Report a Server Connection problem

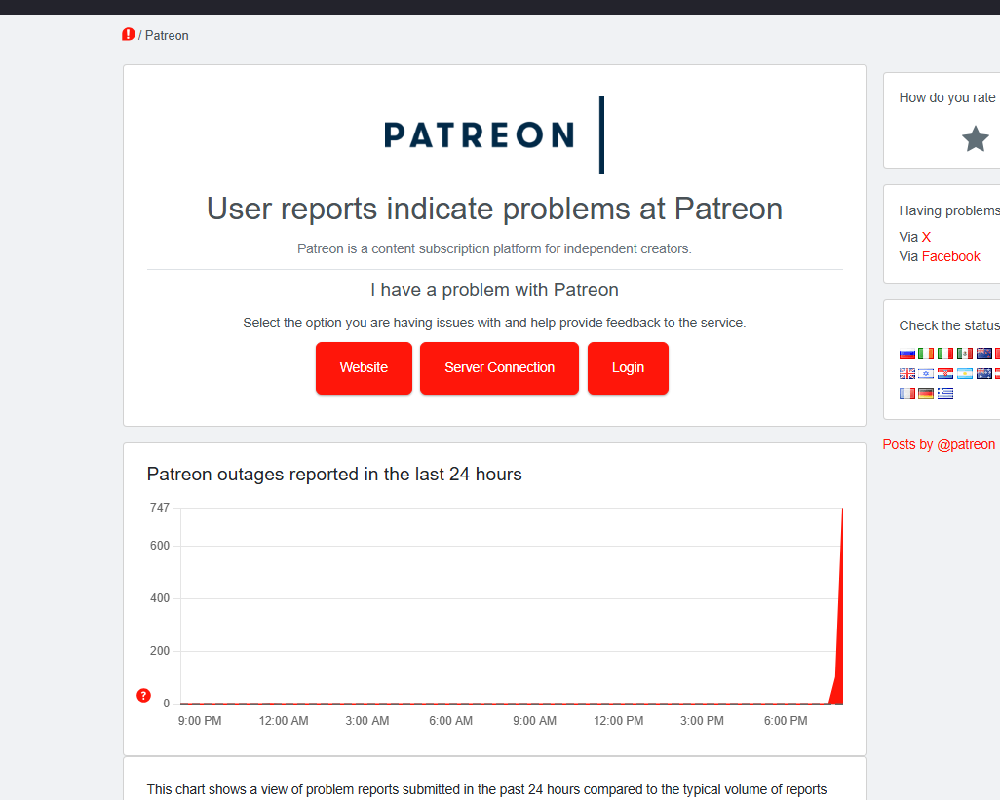[x=499, y=367]
